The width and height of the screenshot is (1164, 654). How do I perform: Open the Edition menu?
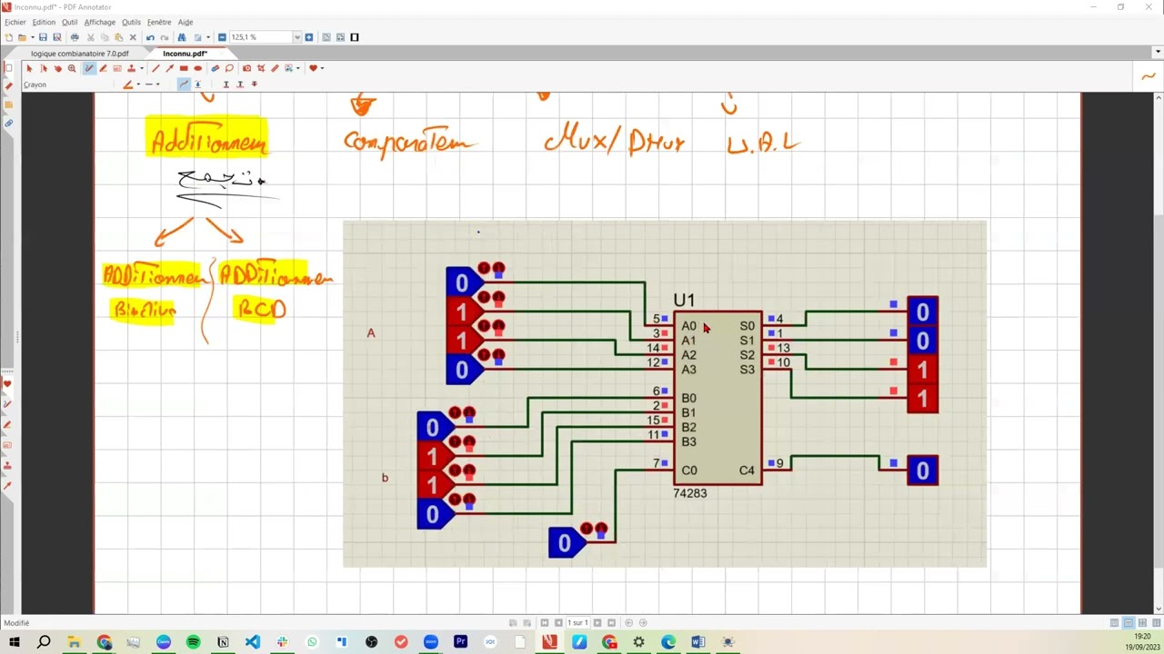[44, 22]
